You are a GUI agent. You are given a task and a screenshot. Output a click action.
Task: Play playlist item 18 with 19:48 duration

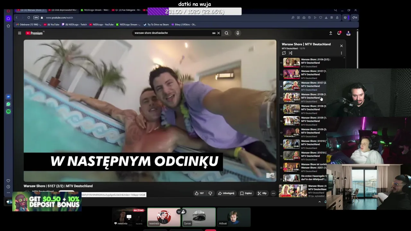(303, 144)
